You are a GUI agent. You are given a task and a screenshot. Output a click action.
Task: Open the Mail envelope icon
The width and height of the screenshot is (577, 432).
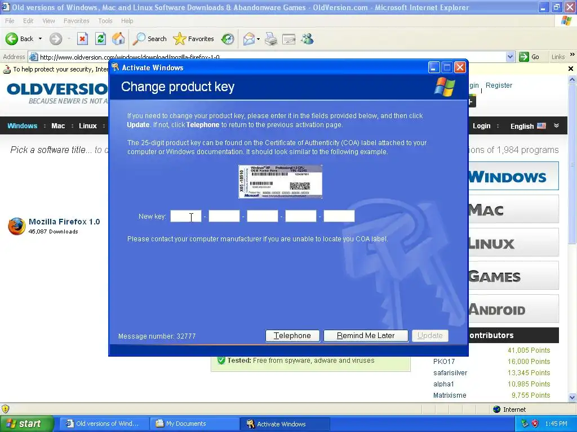(249, 39)
